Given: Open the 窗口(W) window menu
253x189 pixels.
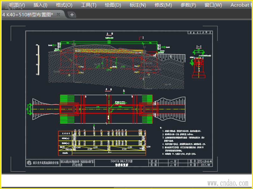Looking at the screenshot, I should click(213, 5).
